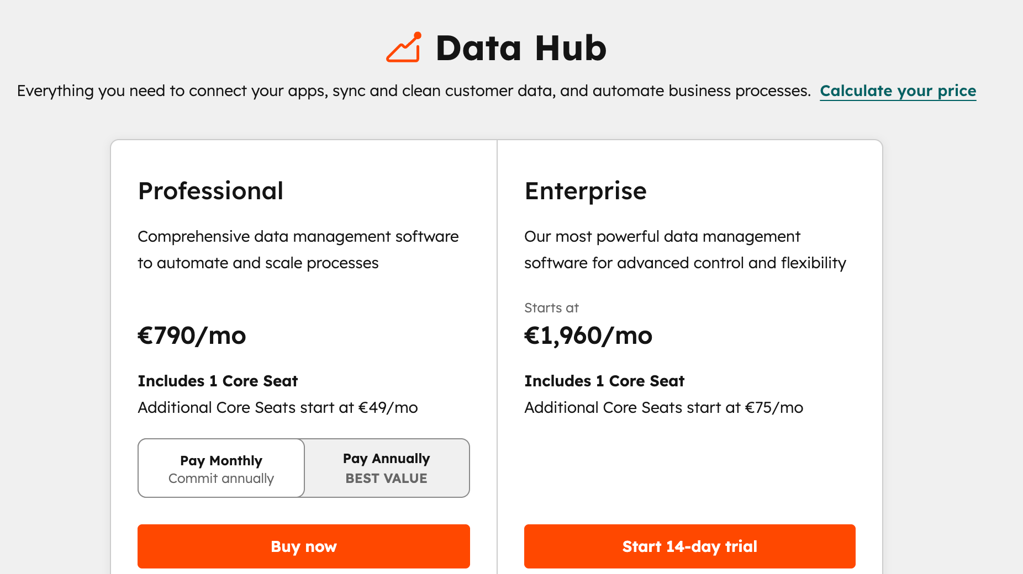
Task: Select the Professional plan heading
Action: (210, 191)
